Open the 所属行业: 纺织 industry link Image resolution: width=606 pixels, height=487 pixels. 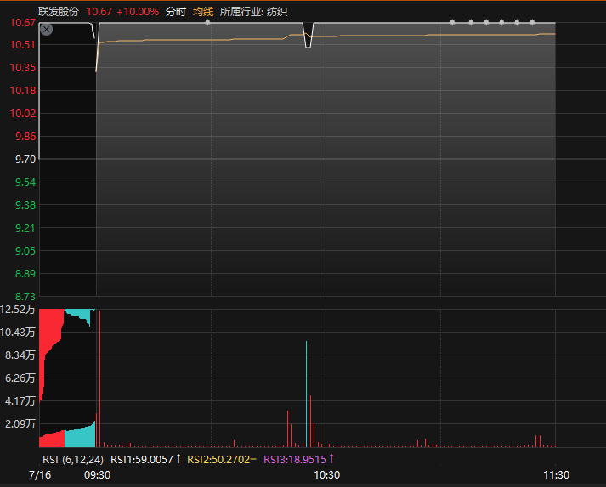(x=253, y=12)
